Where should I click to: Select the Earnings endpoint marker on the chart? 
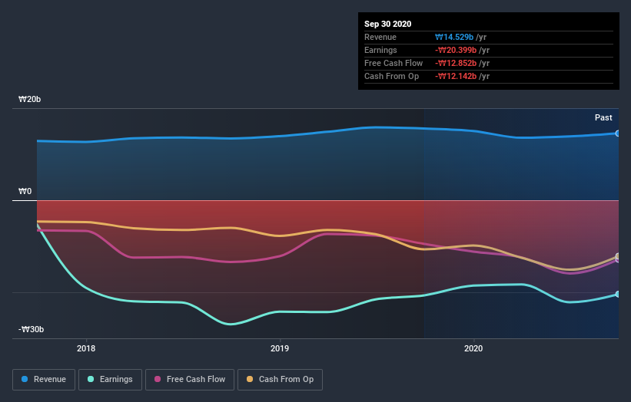pyautogui.click(x=617, y=295)
